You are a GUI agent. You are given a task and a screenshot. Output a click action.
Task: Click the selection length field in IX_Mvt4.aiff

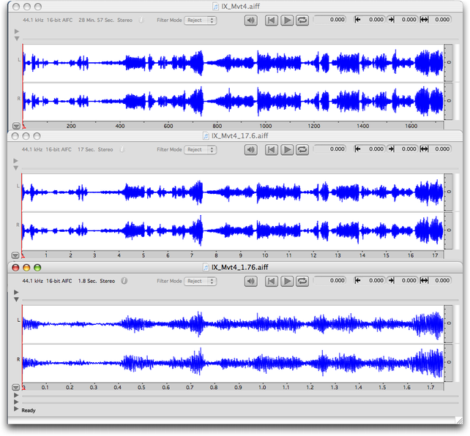tap(438, 20)
